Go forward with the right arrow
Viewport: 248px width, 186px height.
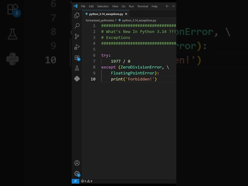(x=173, y=6)
